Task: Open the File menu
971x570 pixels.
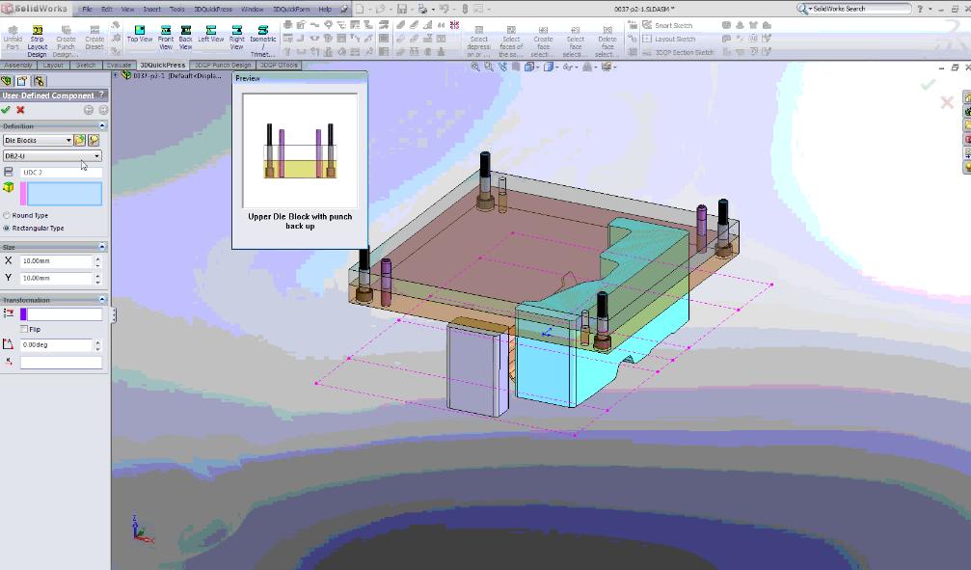Action: pos(88,10)
